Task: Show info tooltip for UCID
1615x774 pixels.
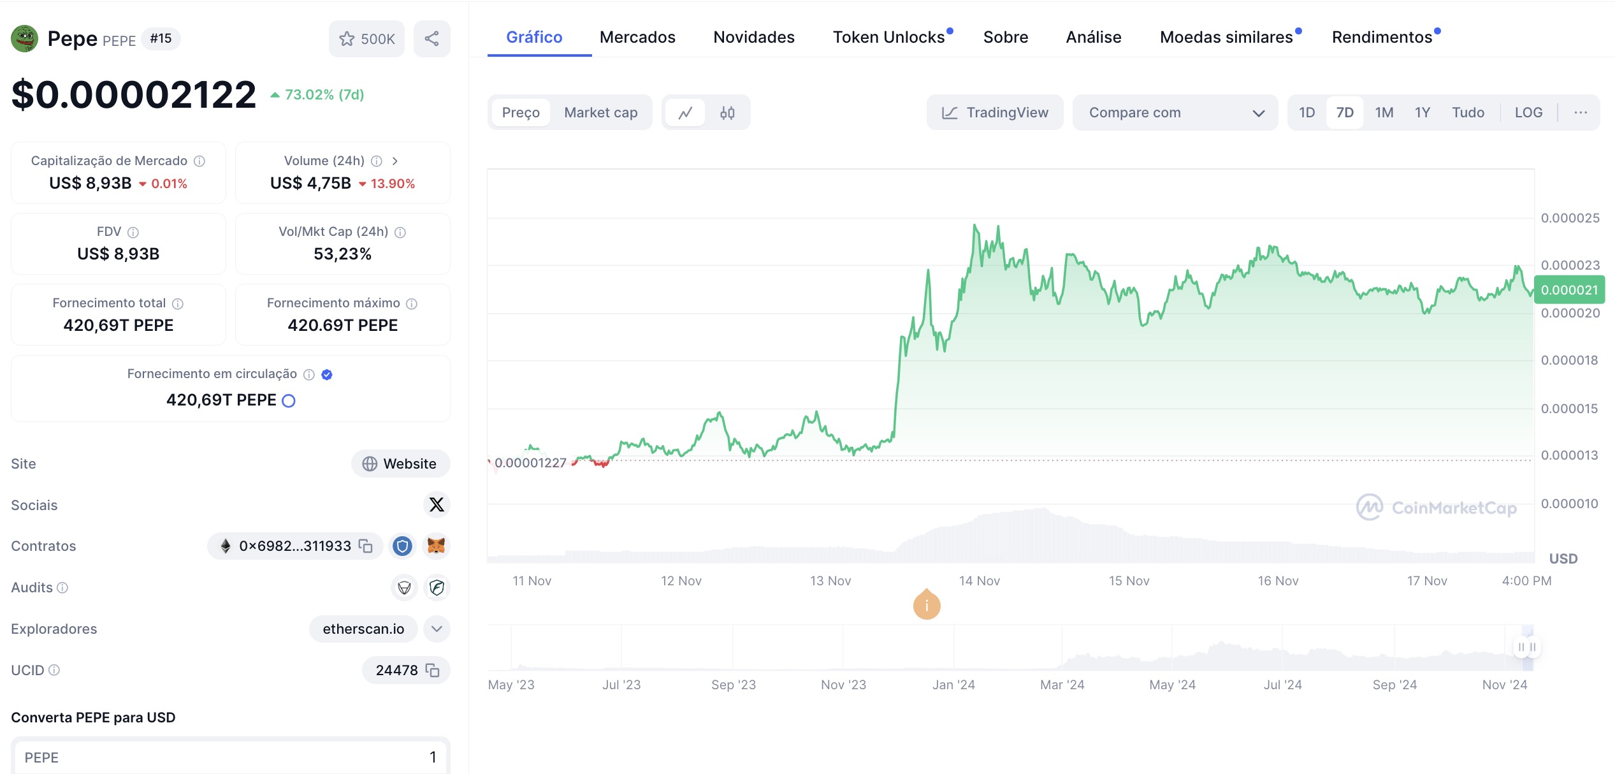Action: (54, 670)
